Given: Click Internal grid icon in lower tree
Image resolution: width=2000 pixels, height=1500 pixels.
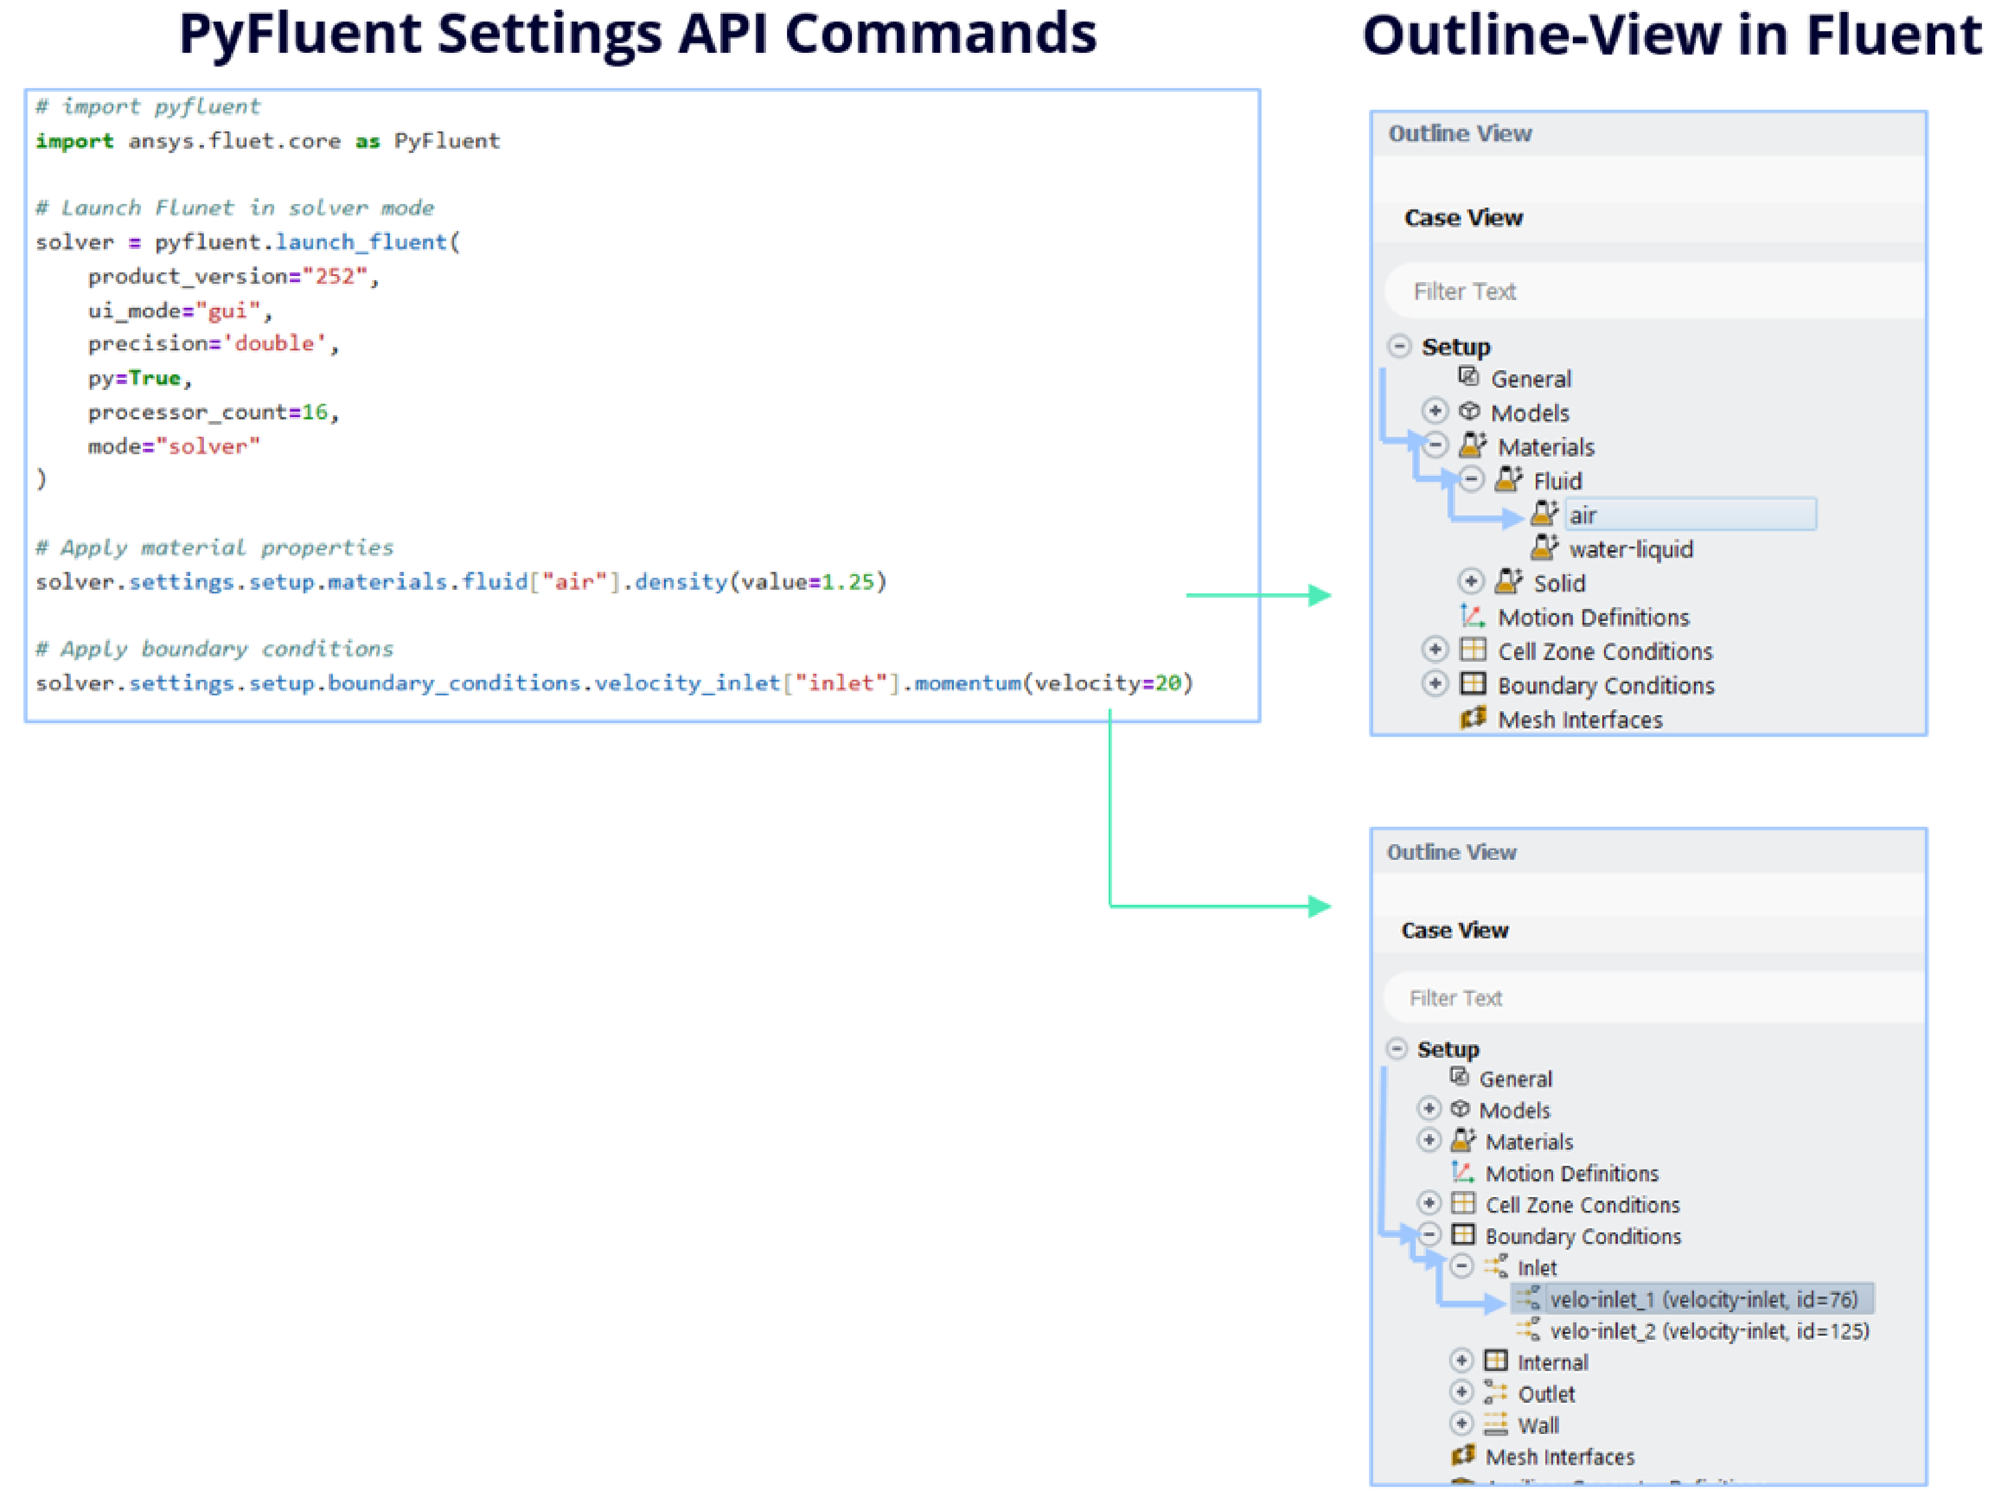Looking at the screenshot, I should pyautogui.click(x=1496, y=1360).
